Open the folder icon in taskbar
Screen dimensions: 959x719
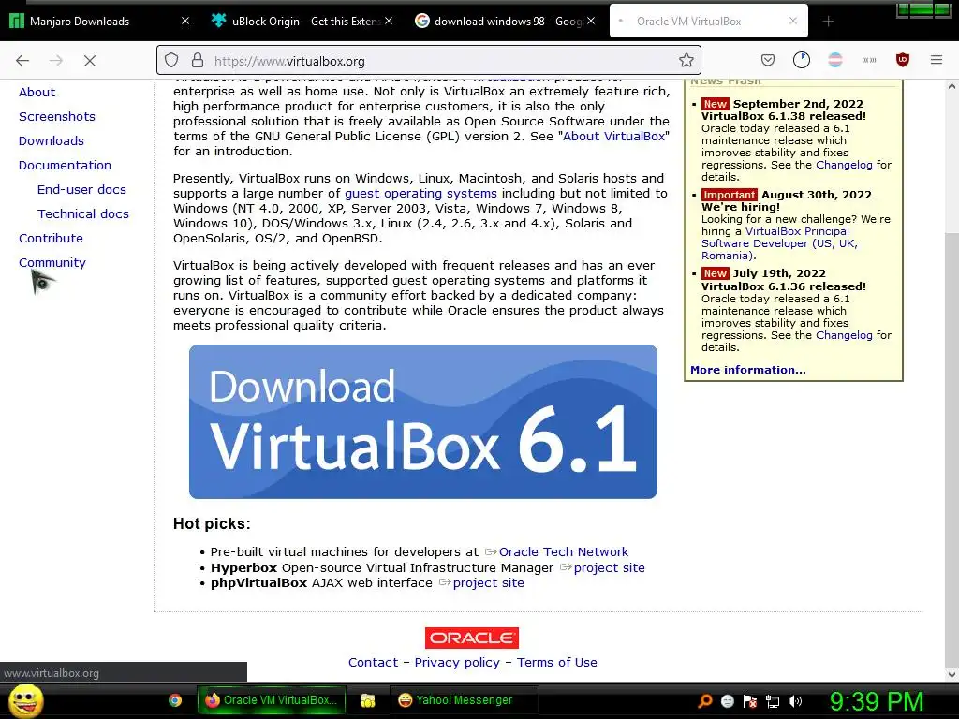(367, 700)
